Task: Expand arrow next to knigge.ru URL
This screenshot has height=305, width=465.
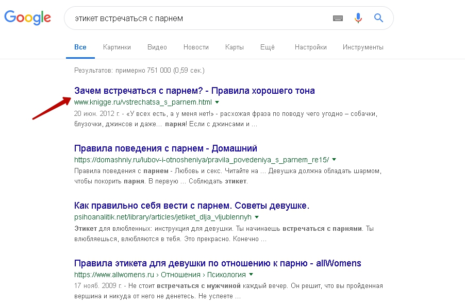Action: click(217, 102)
